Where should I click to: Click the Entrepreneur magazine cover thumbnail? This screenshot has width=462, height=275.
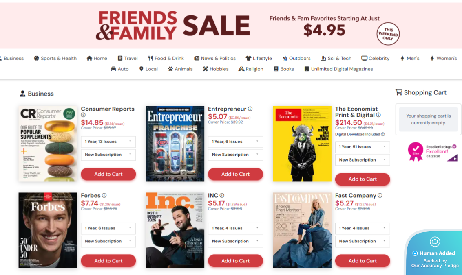tap(175, 144)
